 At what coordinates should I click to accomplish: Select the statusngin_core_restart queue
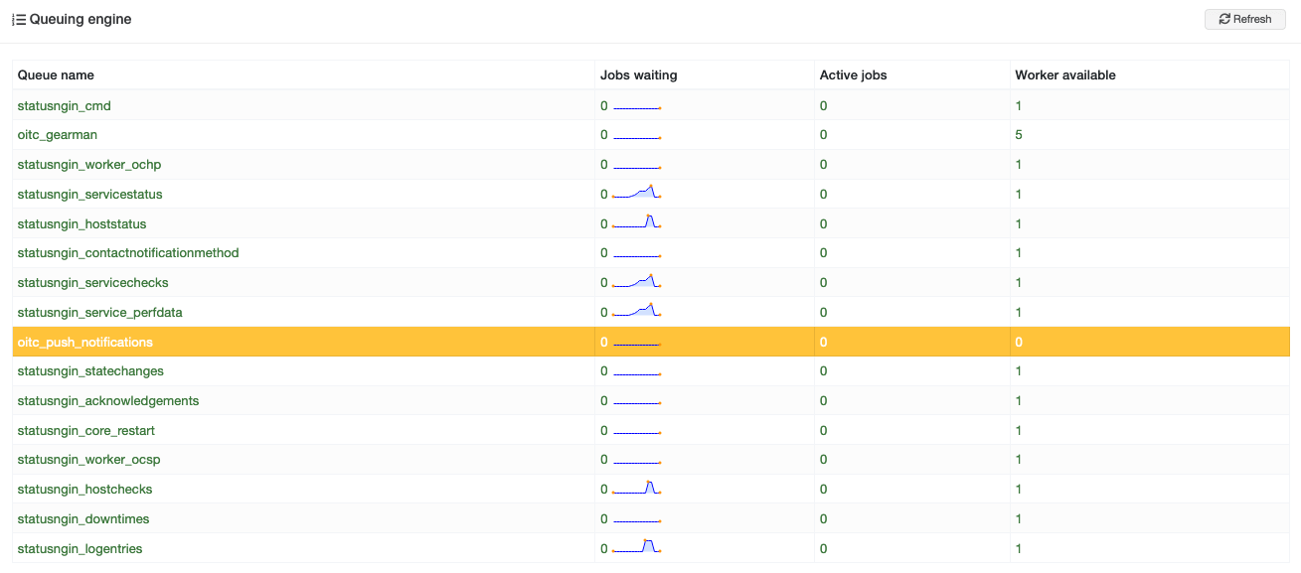click(x=86, y=430)
